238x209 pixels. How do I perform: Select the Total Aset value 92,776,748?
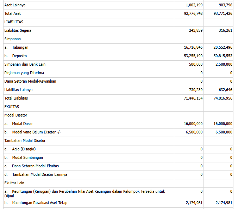click(x=193, y=13)
